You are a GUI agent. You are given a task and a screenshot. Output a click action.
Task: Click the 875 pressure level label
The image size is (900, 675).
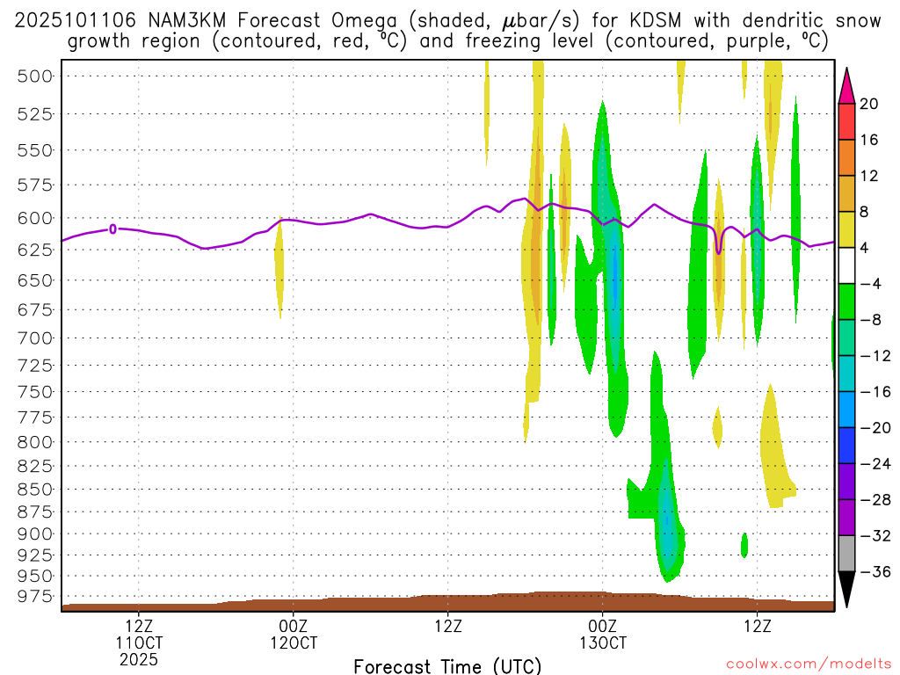[x=35, y=512]
